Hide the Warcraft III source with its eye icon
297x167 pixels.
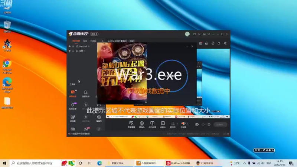pyautogui.click(x=69, y=46)
